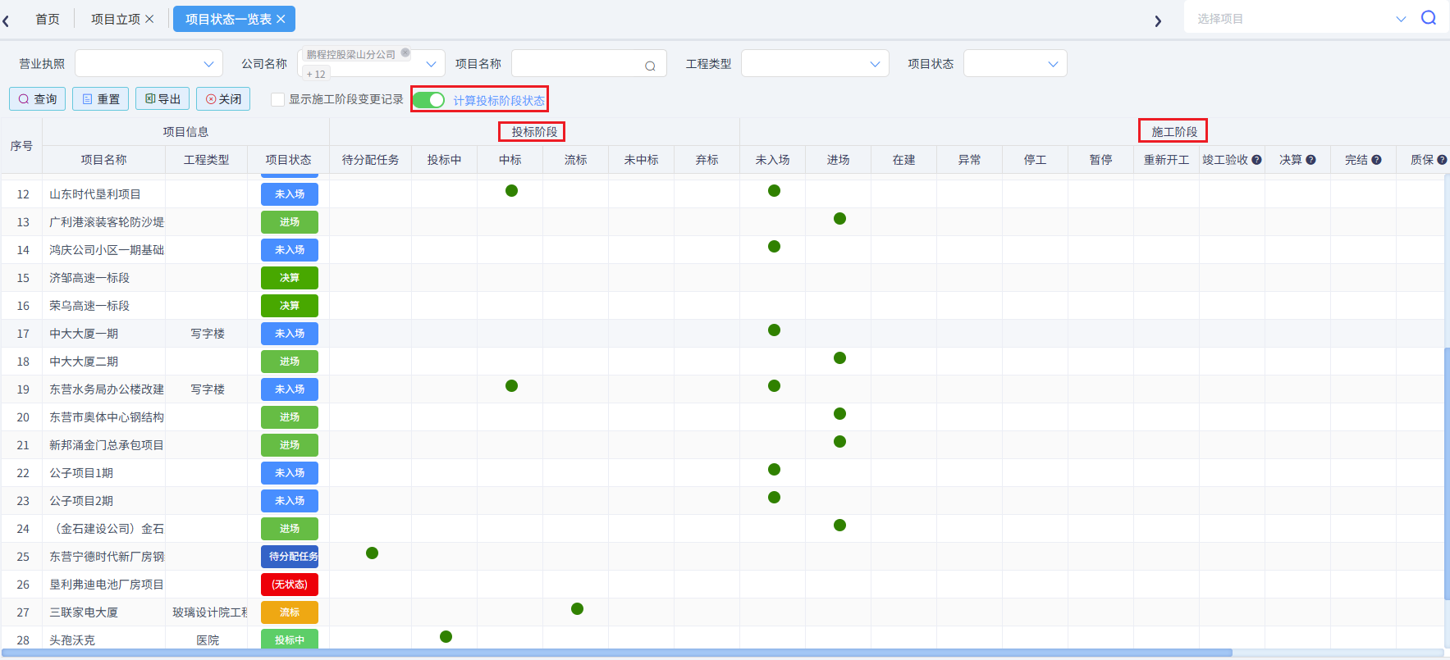Click help icon beside 竣工验收 column
This screenshot has height=660, width=1450.
click(1256, 160)
